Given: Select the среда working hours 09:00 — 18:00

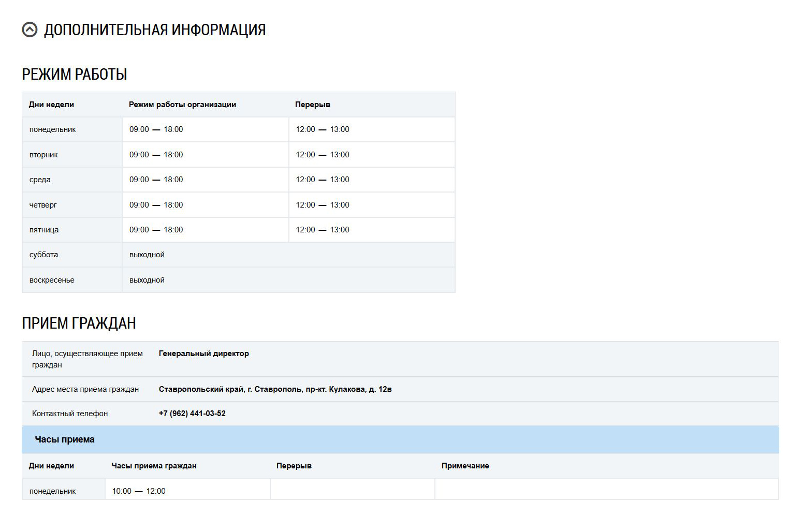Looking at the screenshot, I should coord(156,180).
